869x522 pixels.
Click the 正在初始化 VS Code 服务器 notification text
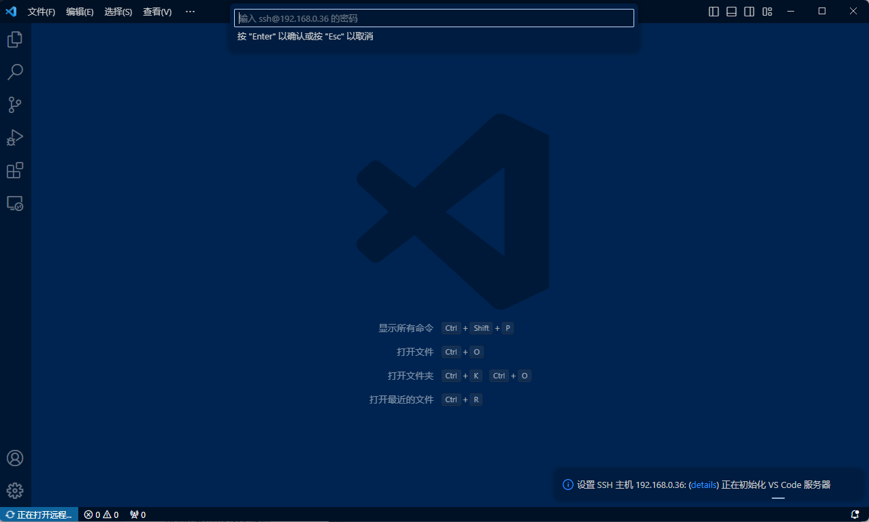[x=776, y=485]
